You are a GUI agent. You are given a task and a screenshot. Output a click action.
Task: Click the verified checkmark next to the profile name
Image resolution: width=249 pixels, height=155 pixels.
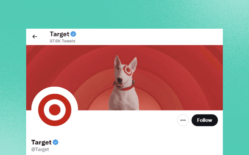[x=55, y=142]
